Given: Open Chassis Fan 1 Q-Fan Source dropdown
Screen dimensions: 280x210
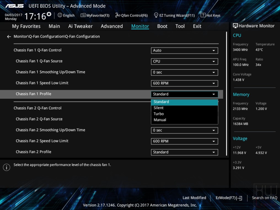Looking at the screenshot, I should [184, 61].
